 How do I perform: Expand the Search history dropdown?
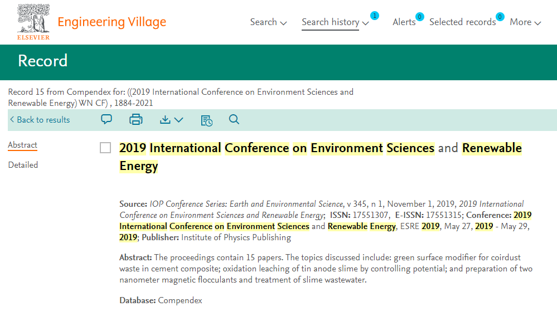pos(335,22)
